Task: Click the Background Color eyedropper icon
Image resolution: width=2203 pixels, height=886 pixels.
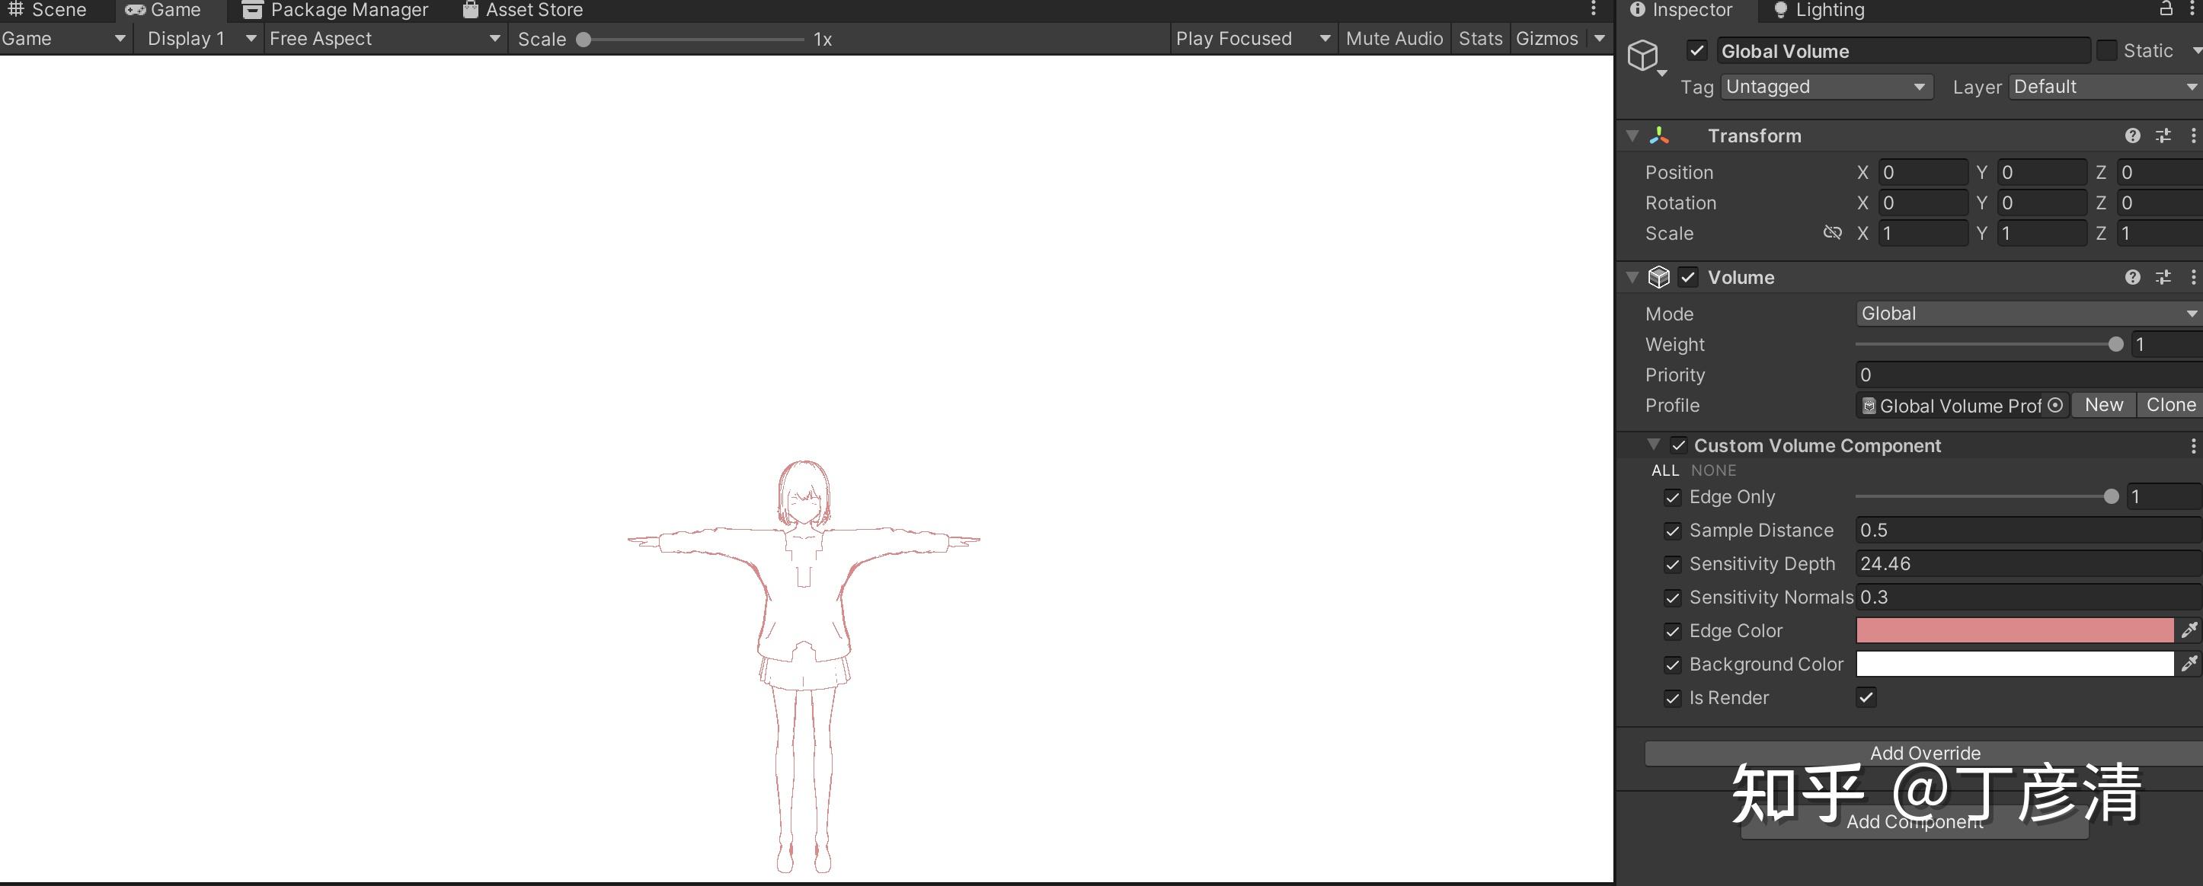Action: click(2189, 664)
